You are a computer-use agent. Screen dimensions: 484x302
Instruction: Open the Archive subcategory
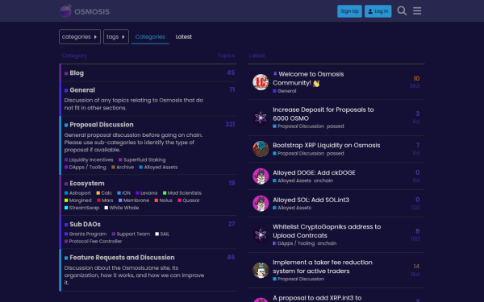[123, 168]
